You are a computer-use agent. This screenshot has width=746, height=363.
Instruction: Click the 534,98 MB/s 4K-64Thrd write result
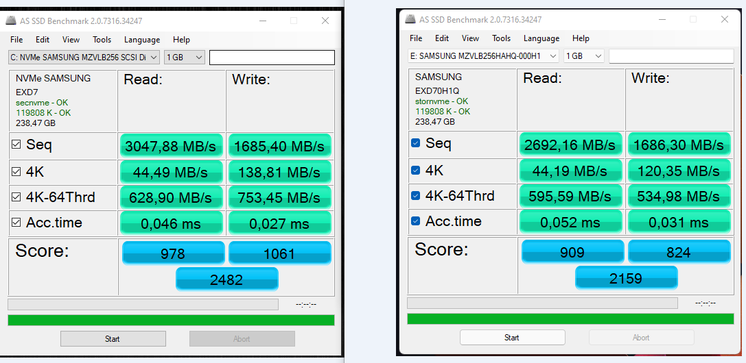[679, 196]
